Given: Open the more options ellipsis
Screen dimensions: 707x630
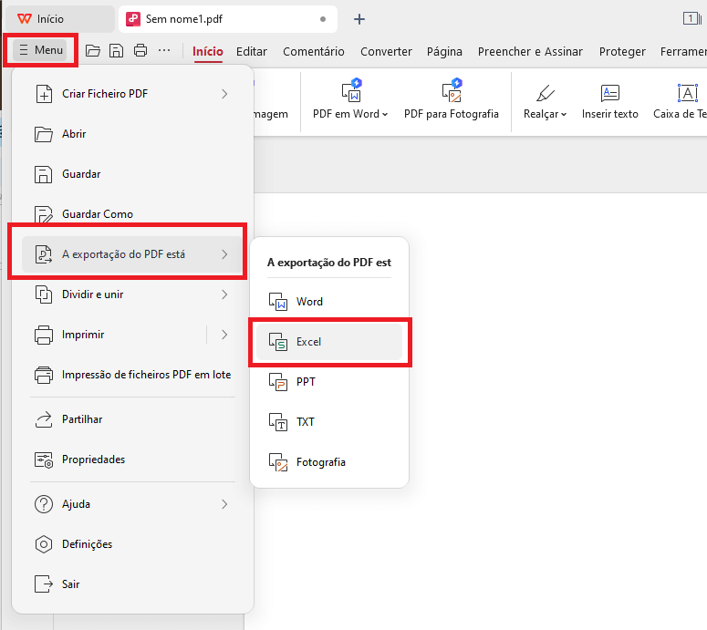Looking at the screenshot, I should tap(164, 50).
